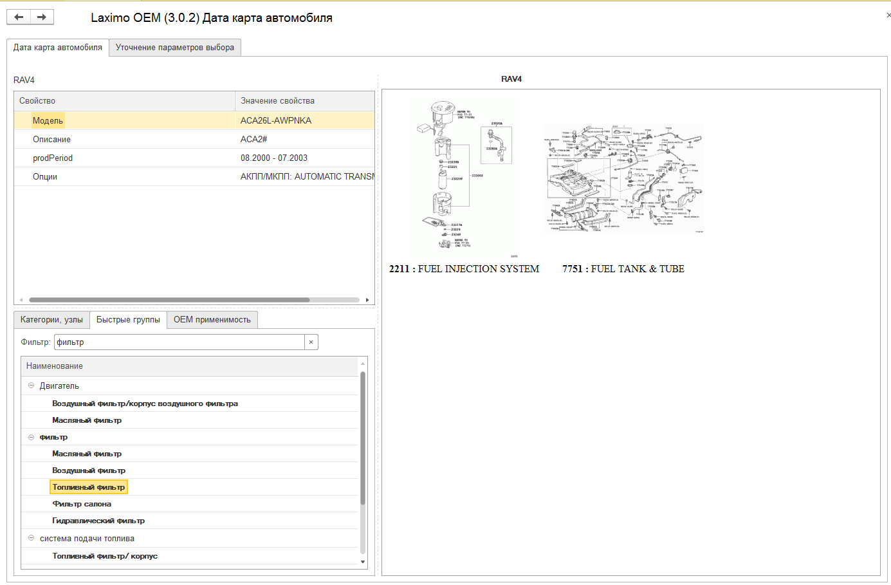Click the group list up scroll arrow

pyautogui.click(x=363, y=364)
